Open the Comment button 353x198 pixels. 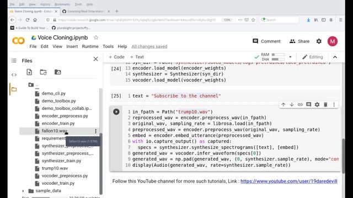click(266, 41)
